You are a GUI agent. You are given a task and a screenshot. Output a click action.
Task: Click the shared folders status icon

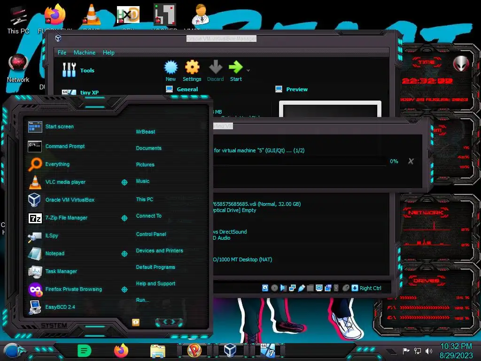pyautogui.click(x=310, y=288)
